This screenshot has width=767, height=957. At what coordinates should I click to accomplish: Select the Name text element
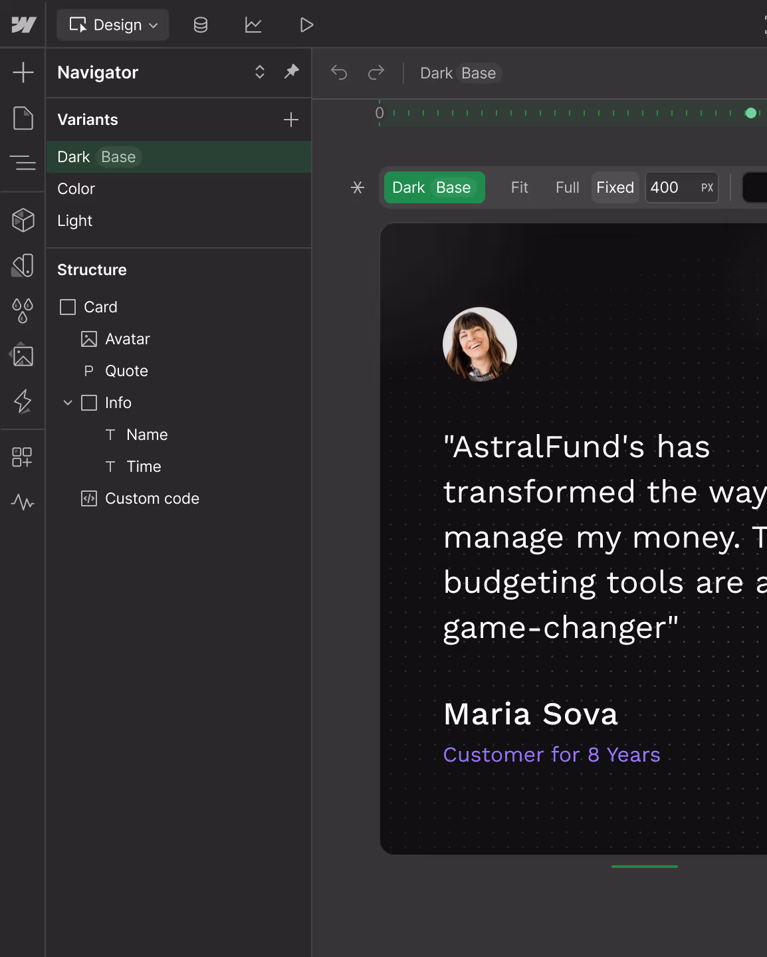pyautogui.click(x=179, y=435)
